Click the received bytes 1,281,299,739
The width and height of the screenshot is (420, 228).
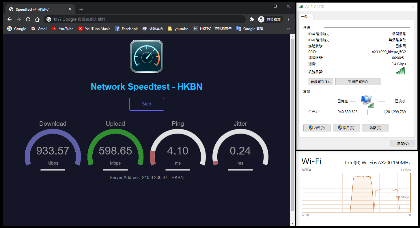coord(394,112)
